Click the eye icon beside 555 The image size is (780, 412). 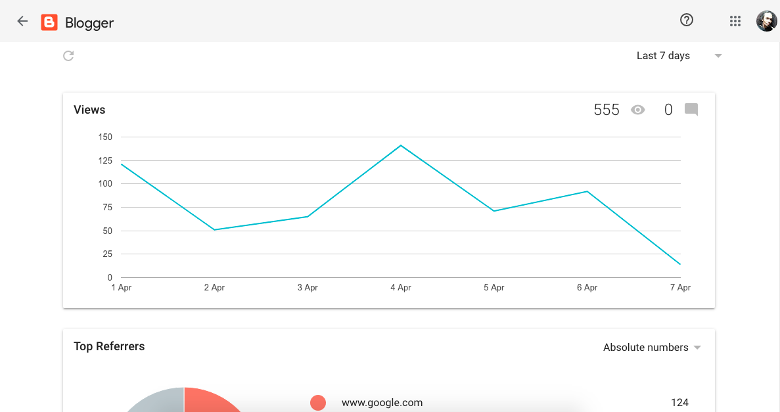coord(637,110)
